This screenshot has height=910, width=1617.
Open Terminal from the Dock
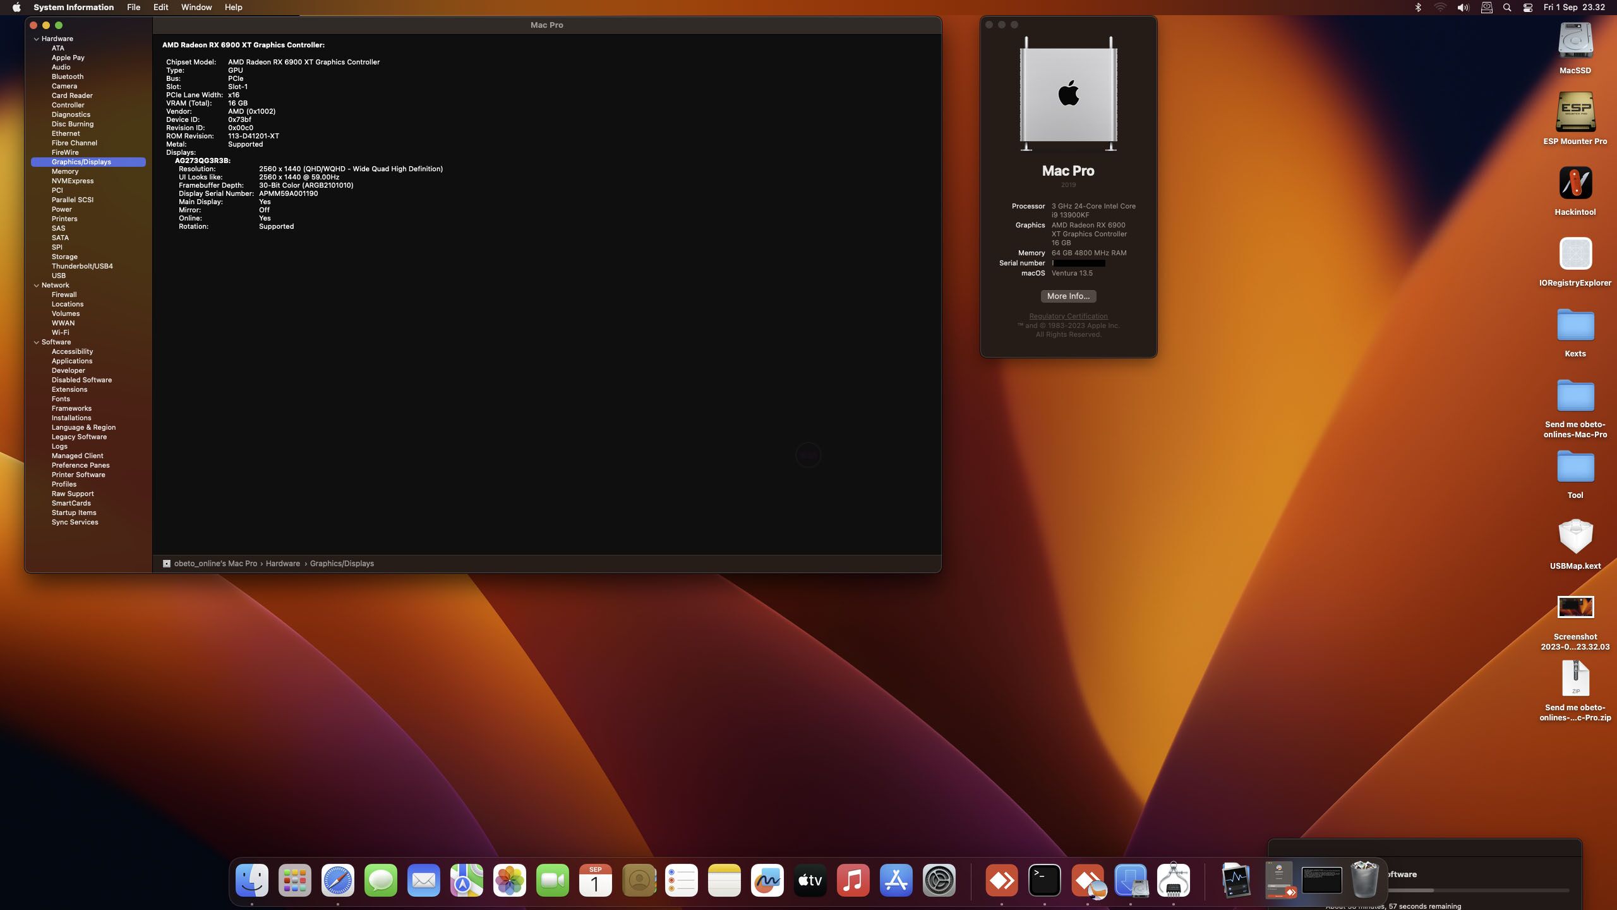click(x=1044, y=880)
